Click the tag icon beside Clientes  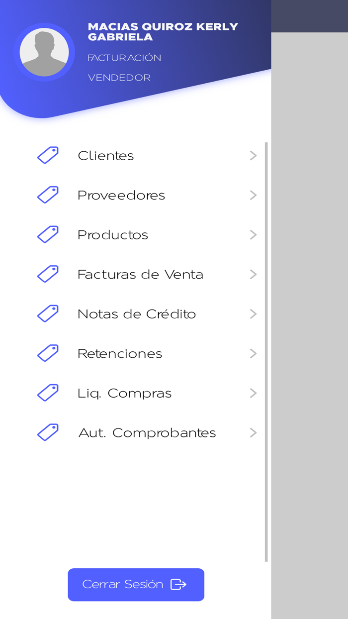(x=47, y=155)
